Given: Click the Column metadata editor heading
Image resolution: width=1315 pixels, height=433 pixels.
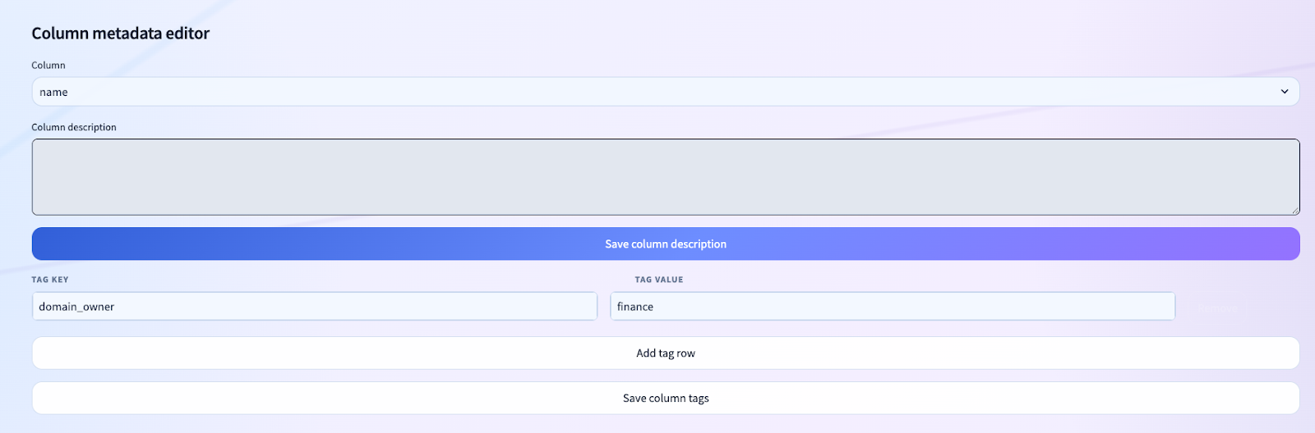Looking at the screenshot, I should coord(121,34).
